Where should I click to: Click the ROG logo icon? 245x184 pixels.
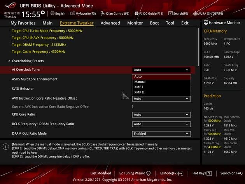10,5
